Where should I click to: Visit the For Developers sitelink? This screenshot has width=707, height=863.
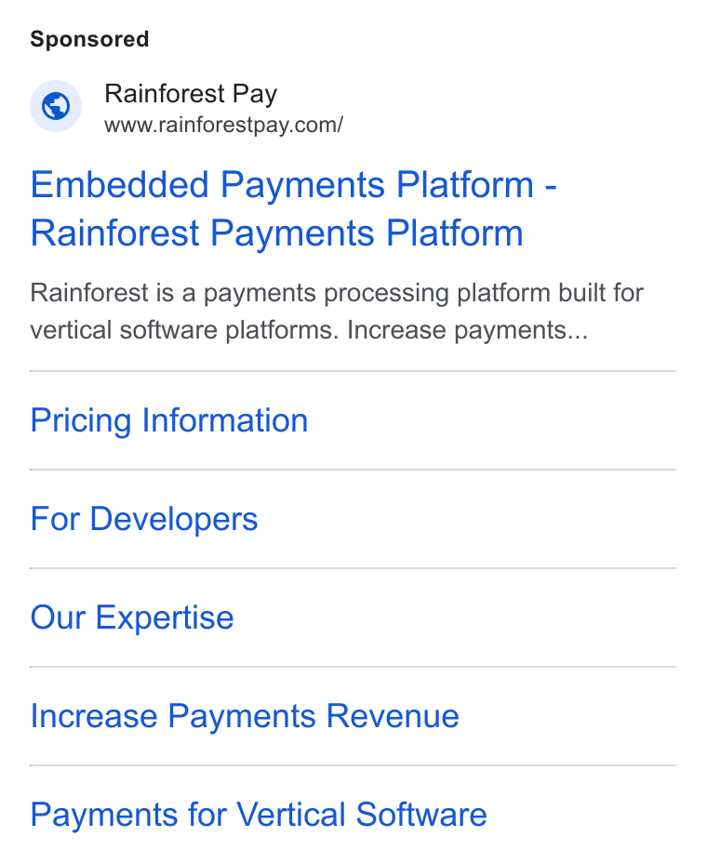pyautogui.click(x=143, y=519)
